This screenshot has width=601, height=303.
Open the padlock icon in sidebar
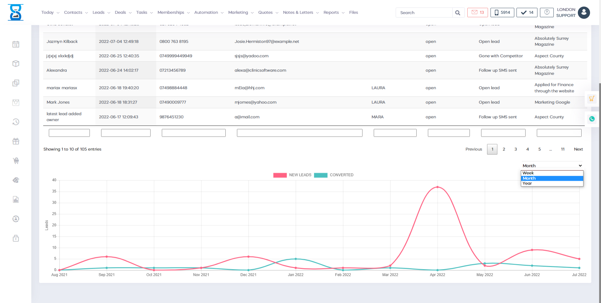[x=16, y=238]
